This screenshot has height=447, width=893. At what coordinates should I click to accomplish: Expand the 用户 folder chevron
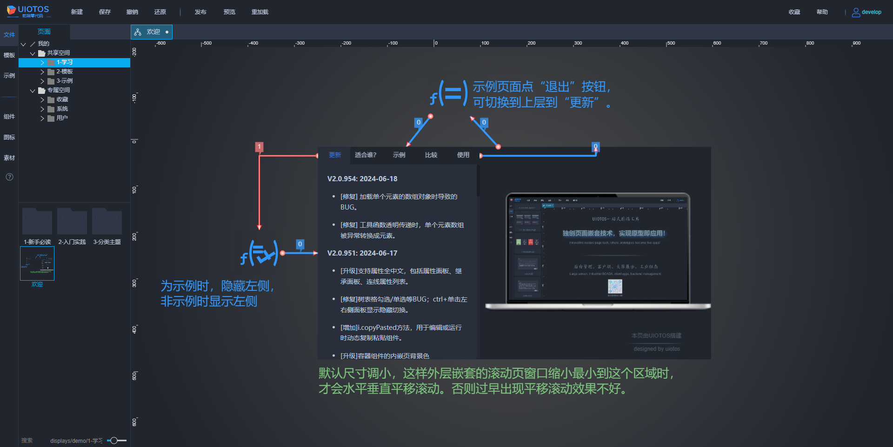(x=42, y=118)
